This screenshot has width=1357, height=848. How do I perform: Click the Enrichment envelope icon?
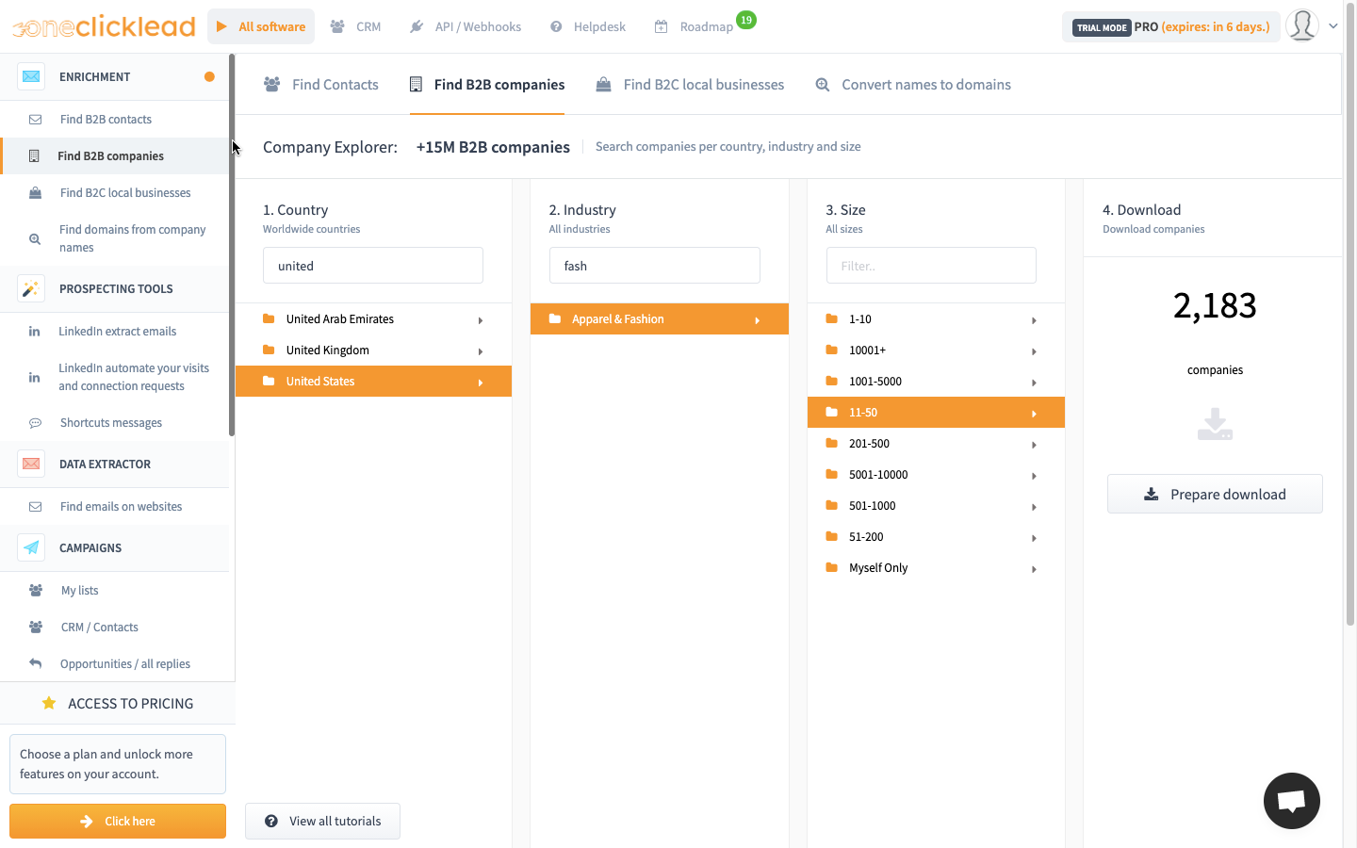[31, 76]
